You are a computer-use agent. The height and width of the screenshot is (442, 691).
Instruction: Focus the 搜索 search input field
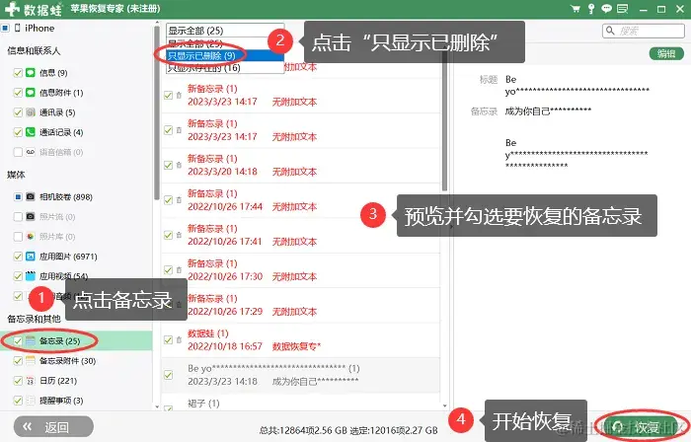click(644, 31)
